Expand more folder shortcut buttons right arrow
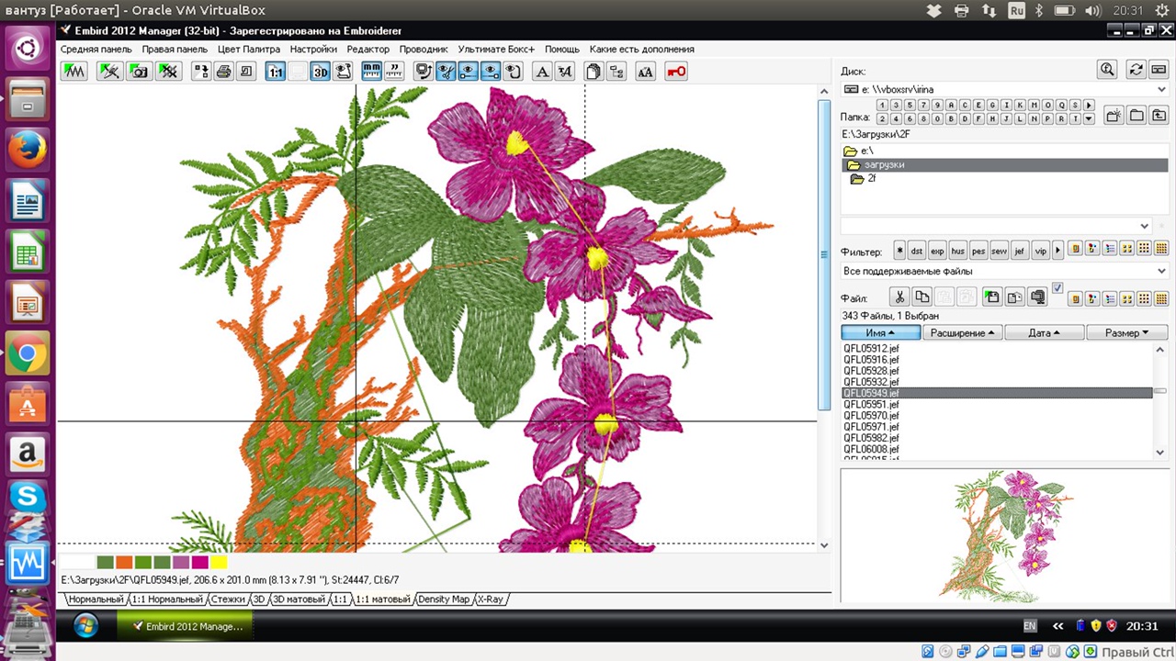Screen dimensions: 1176x661 1089,105
